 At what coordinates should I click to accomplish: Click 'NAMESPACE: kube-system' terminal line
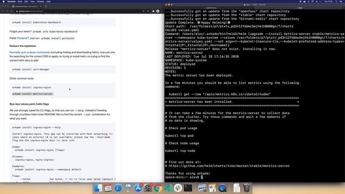tap(186, 60)
